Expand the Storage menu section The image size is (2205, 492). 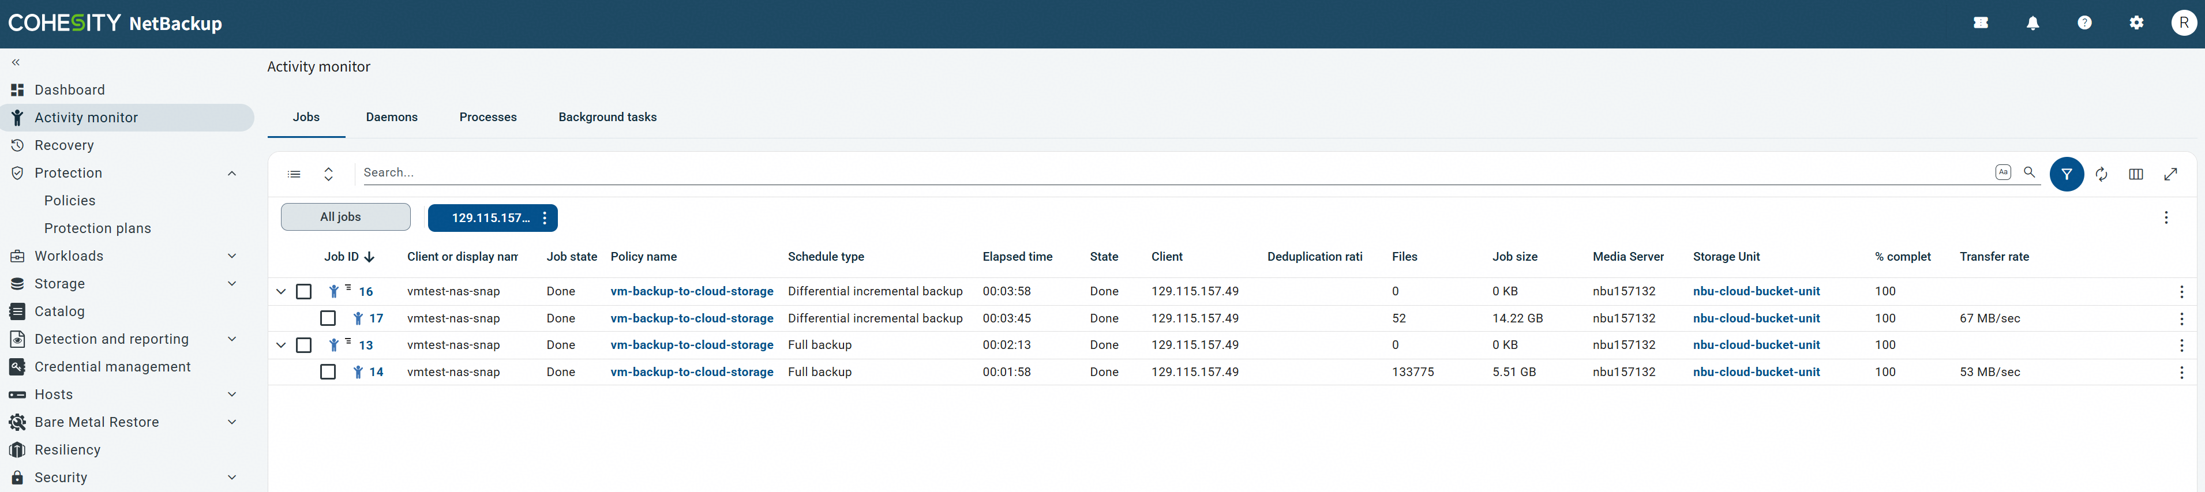coord(232,284)
